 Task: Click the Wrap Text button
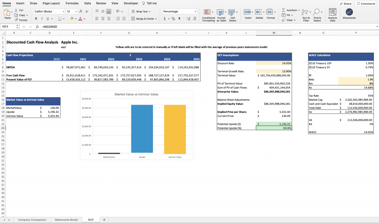point(141,11)
